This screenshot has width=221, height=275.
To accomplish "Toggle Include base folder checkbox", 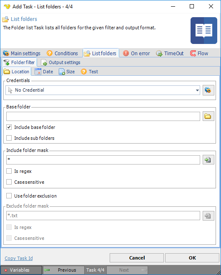I will point(9,127).
